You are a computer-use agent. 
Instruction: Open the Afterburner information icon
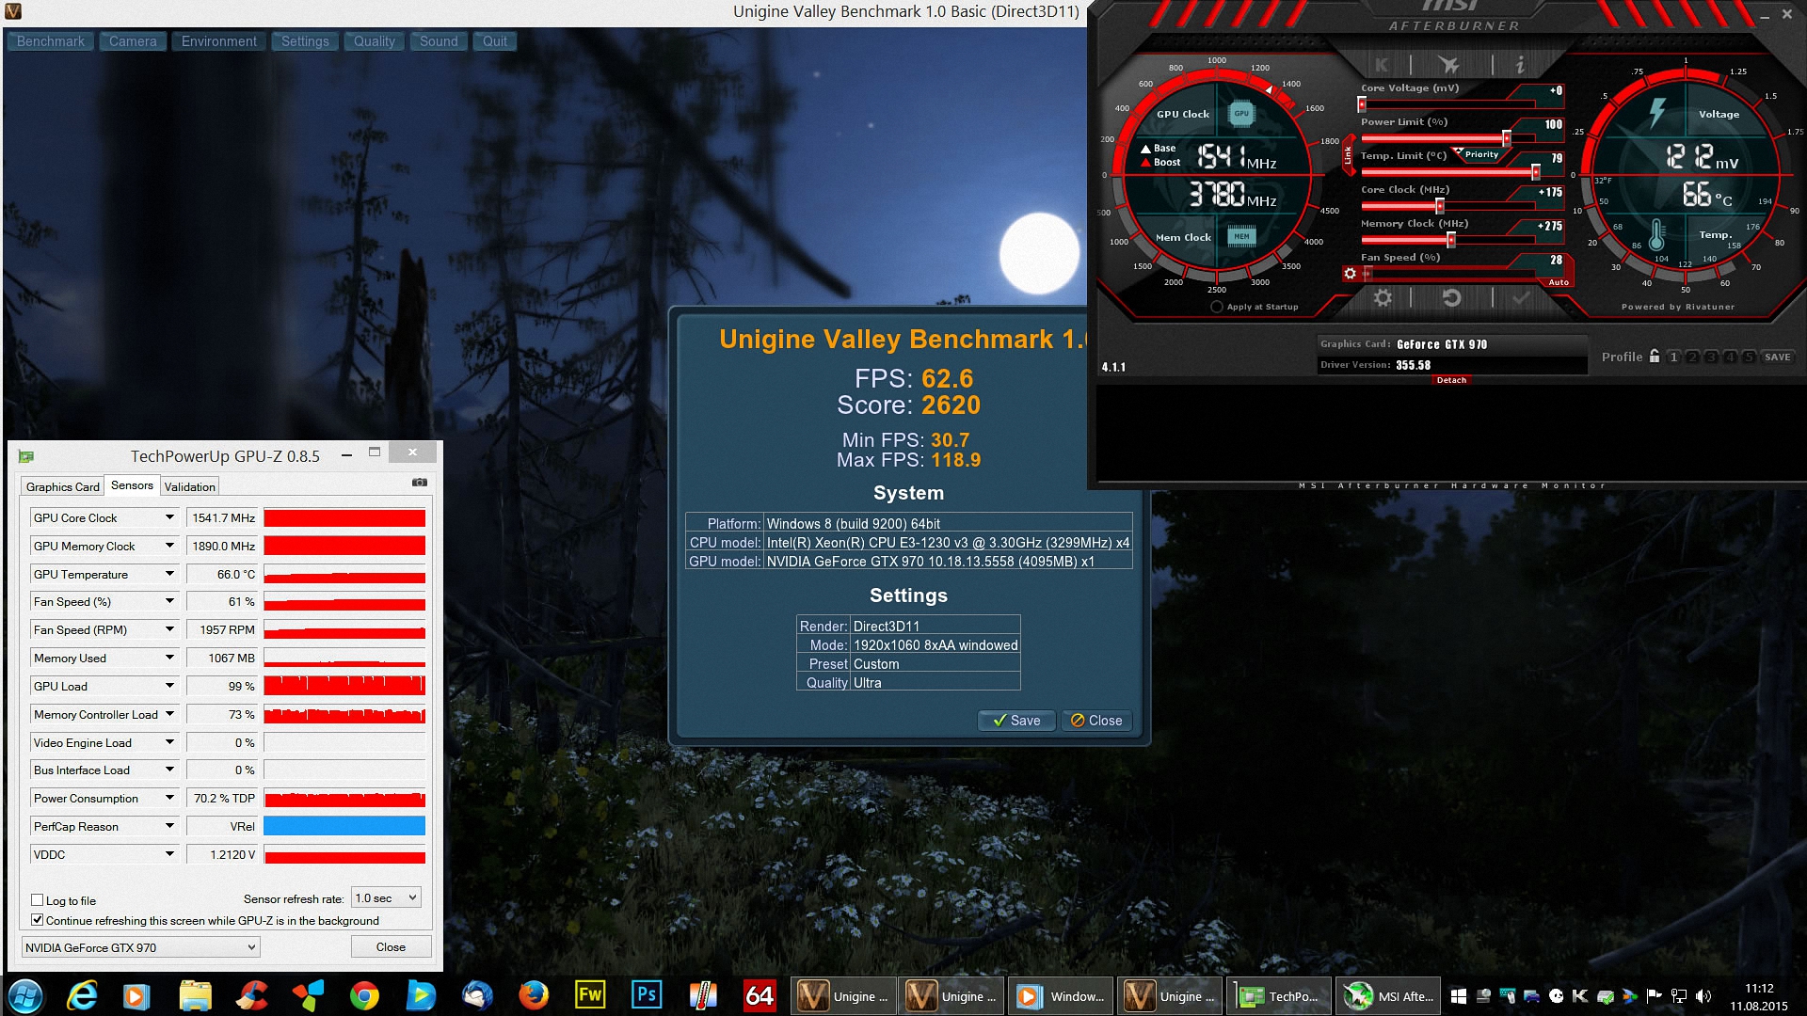[1520, 65]
